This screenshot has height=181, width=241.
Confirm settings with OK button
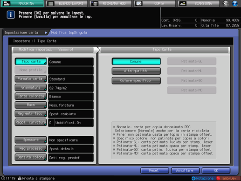tap(216, 171)
